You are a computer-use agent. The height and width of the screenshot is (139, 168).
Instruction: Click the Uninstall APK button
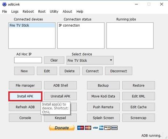60,96
